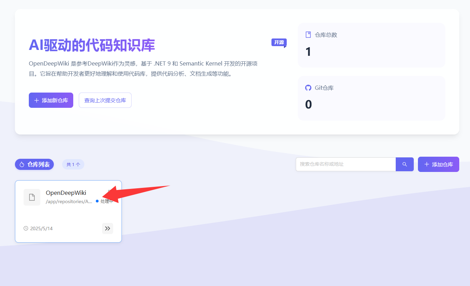Screen dimensions: 470x286
Task: Click the 查询上次提交仓库 button
Action: pyautogui.click(x=105, y=100)
